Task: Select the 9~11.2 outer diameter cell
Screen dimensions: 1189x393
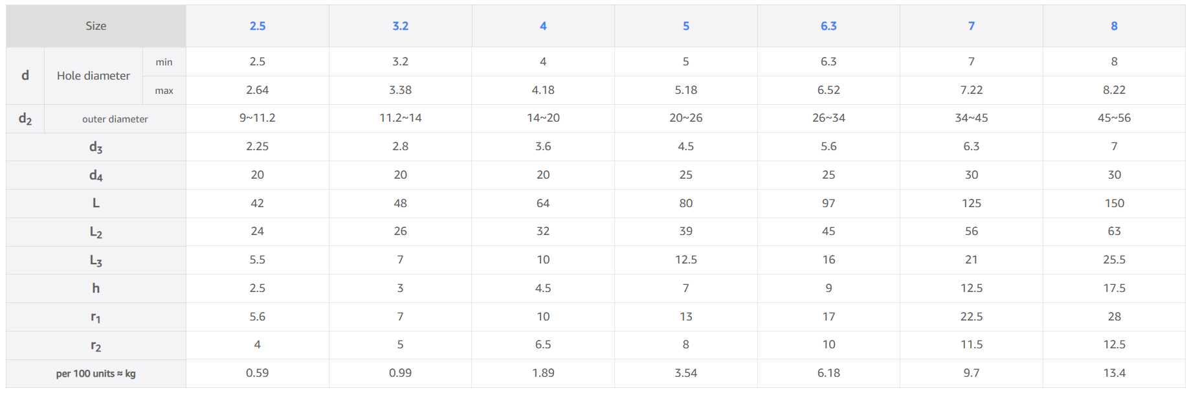Action: tap(258, 118)
